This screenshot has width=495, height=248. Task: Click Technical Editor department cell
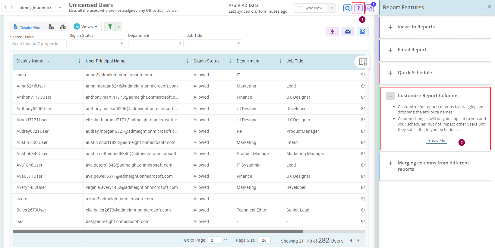(x=252, y=210)
